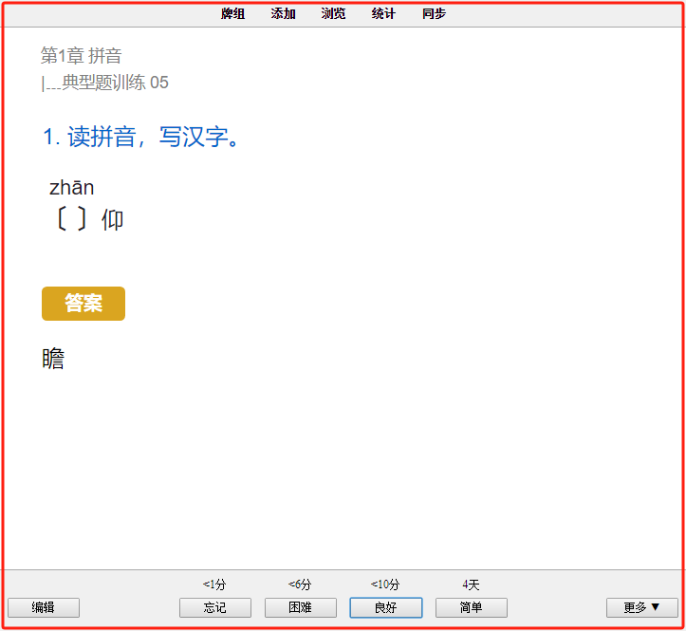Viewport: 686px width, 631px height.
Task: Click the <10分 interval label
Action: [385, 585]
